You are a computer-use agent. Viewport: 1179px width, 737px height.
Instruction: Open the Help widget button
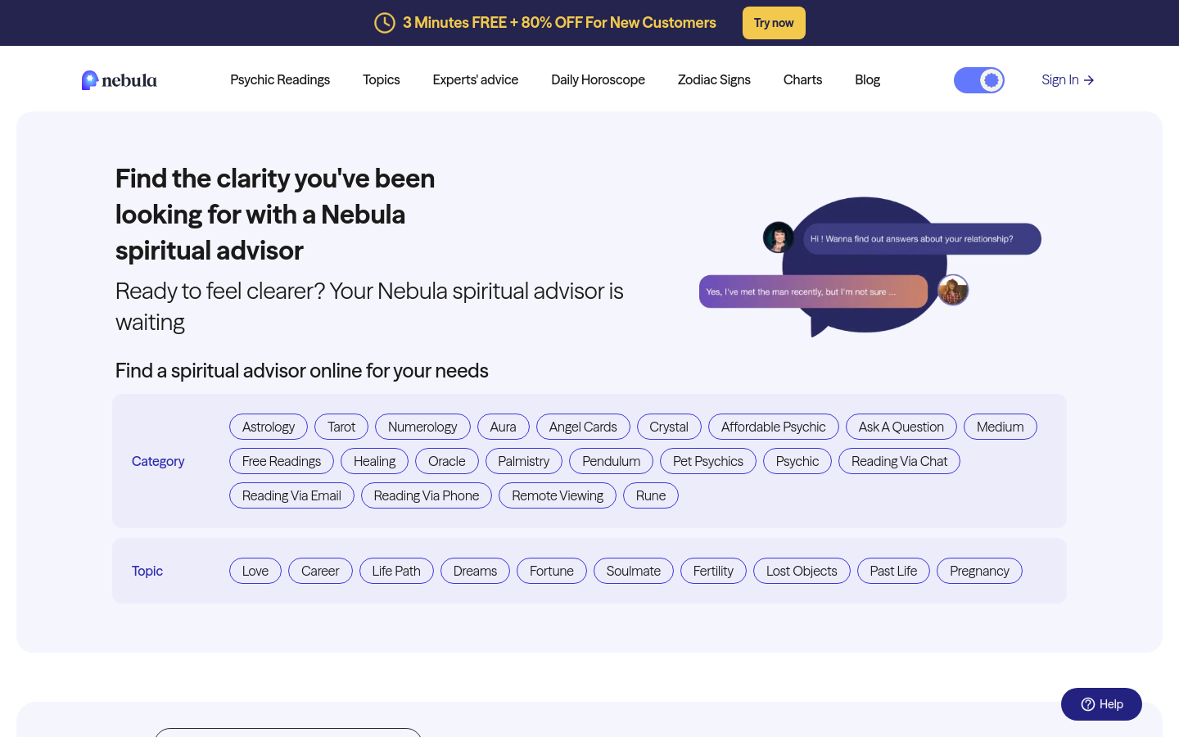(x=1101, y=704)
